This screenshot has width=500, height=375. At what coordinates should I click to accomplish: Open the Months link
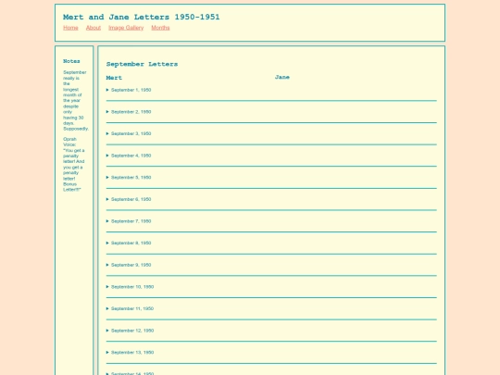160,28
